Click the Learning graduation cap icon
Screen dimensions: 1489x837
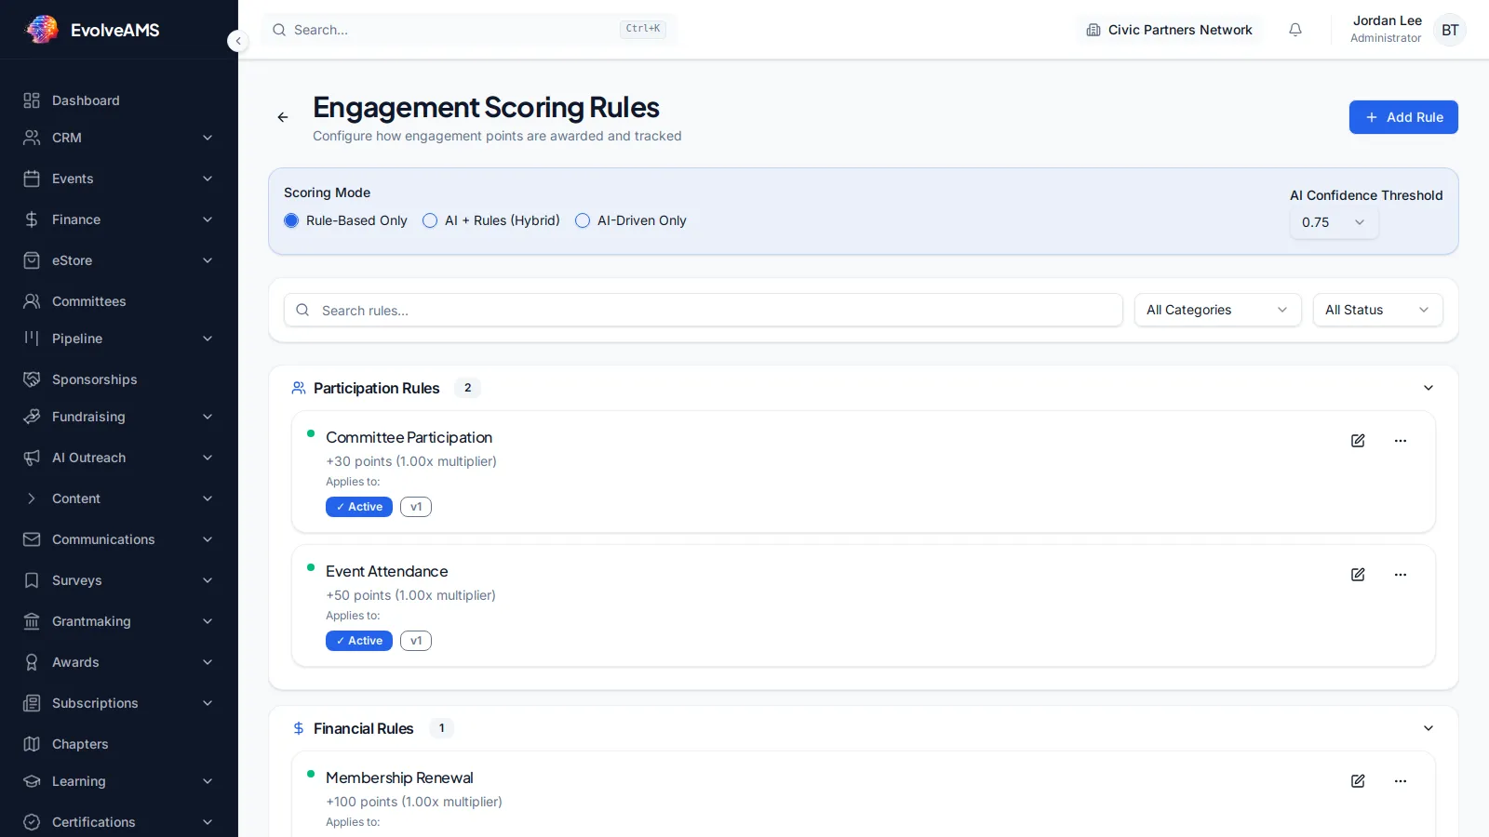point(32,781)
